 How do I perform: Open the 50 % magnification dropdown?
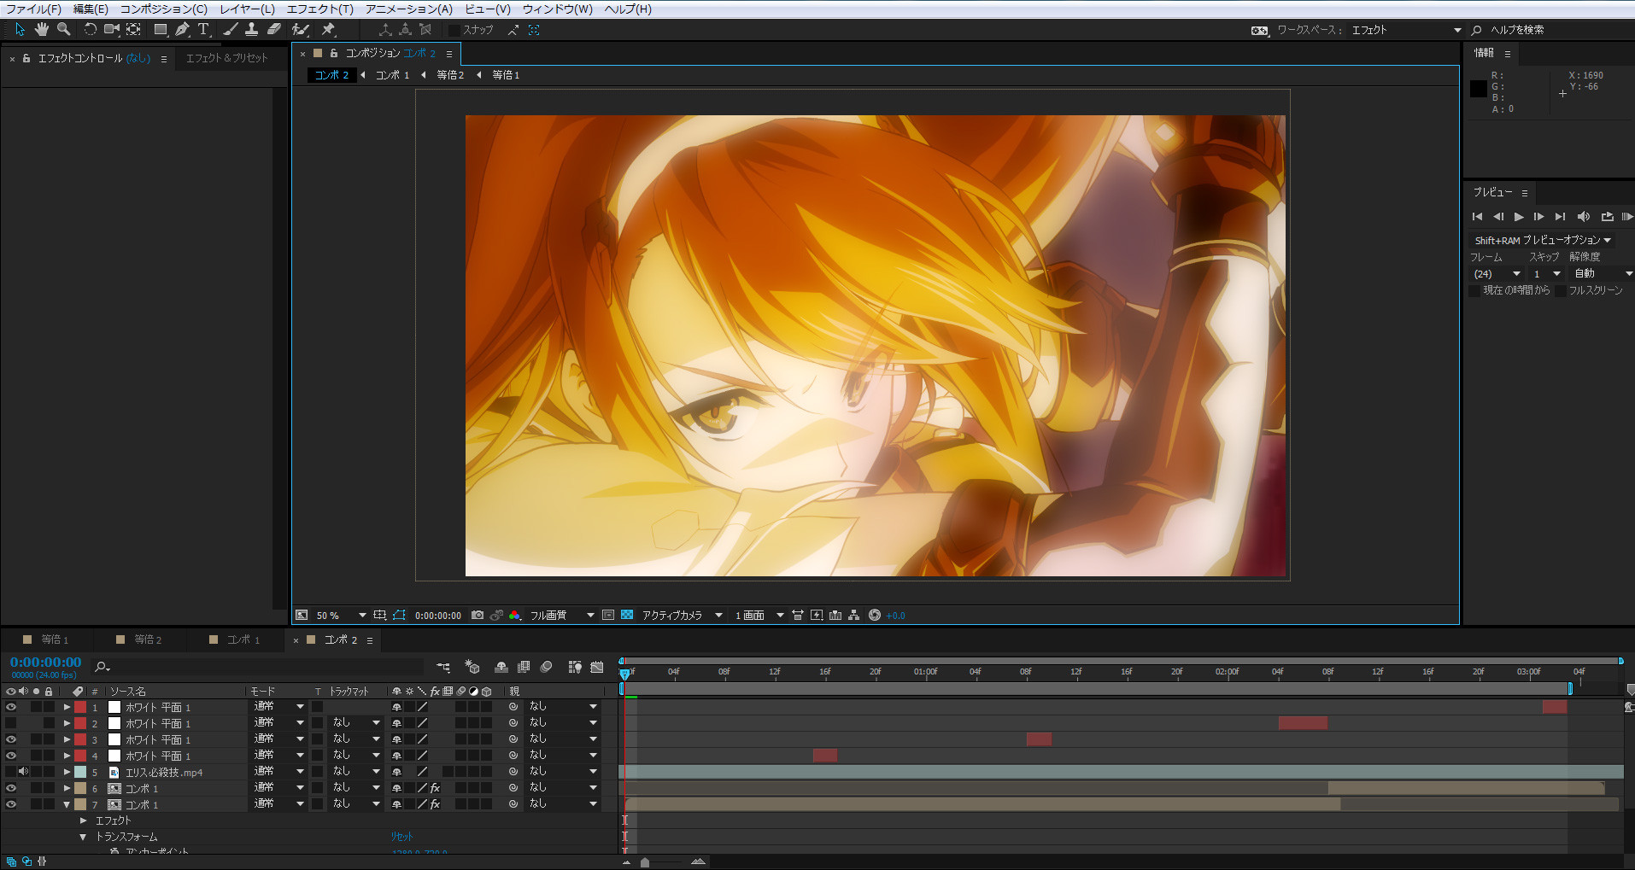(341, 615)
